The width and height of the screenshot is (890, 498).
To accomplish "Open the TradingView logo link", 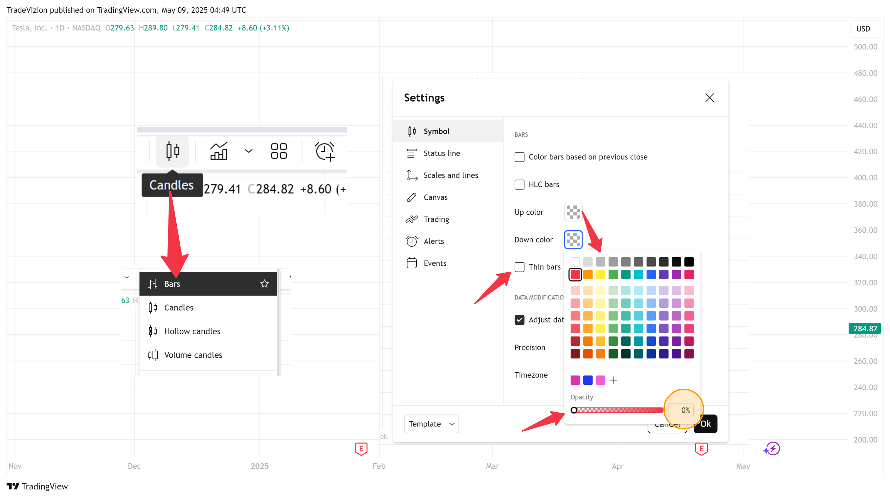I will [37, 486].
